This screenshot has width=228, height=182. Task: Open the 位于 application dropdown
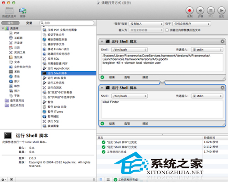[192, 24]
